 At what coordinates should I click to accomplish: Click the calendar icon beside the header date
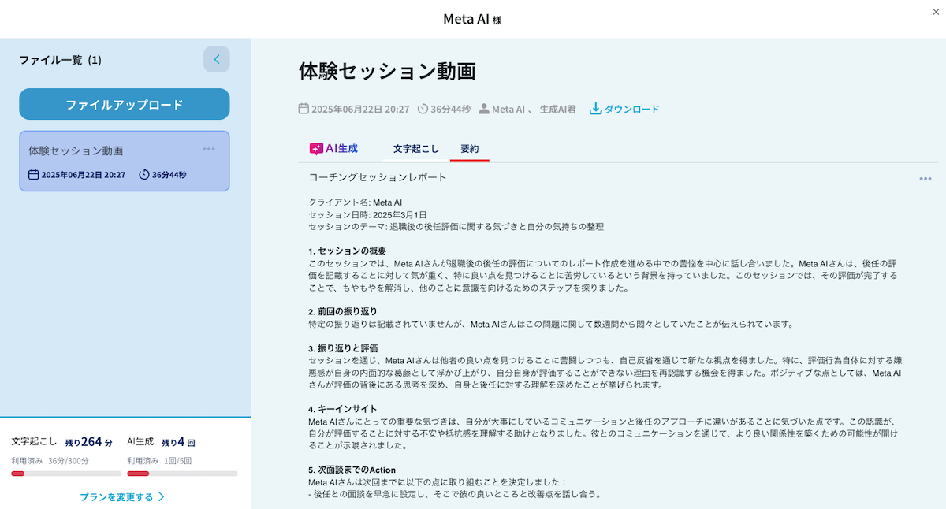point(304,109)
